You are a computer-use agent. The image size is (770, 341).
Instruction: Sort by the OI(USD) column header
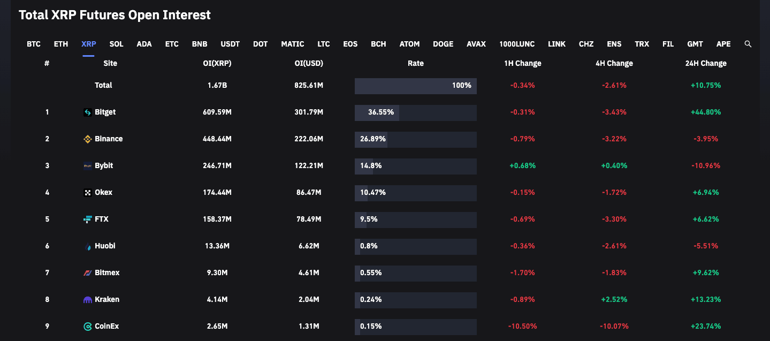coord(309,63)
